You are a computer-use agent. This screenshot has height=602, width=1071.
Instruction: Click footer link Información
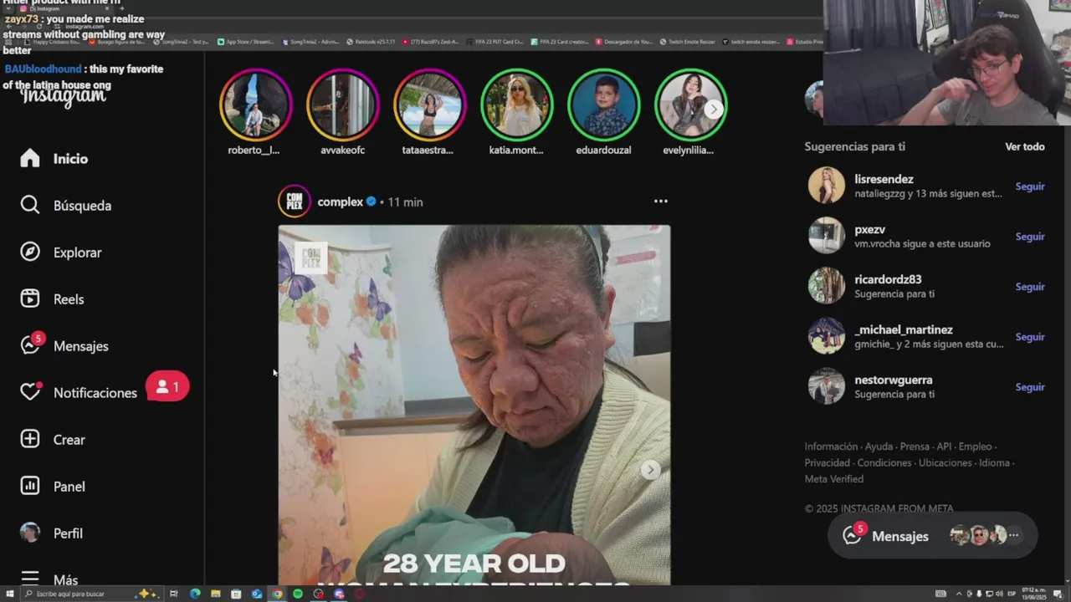point(831,446)
